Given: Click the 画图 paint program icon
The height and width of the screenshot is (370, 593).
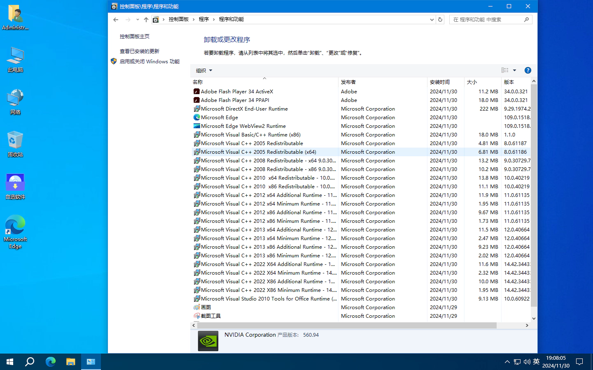Looking at the screenshot, I should pos(197,308).
